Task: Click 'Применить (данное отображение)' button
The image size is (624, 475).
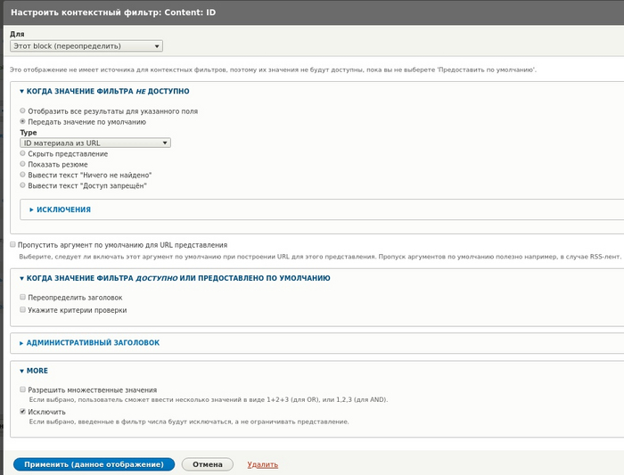Action: click(94, 464)
